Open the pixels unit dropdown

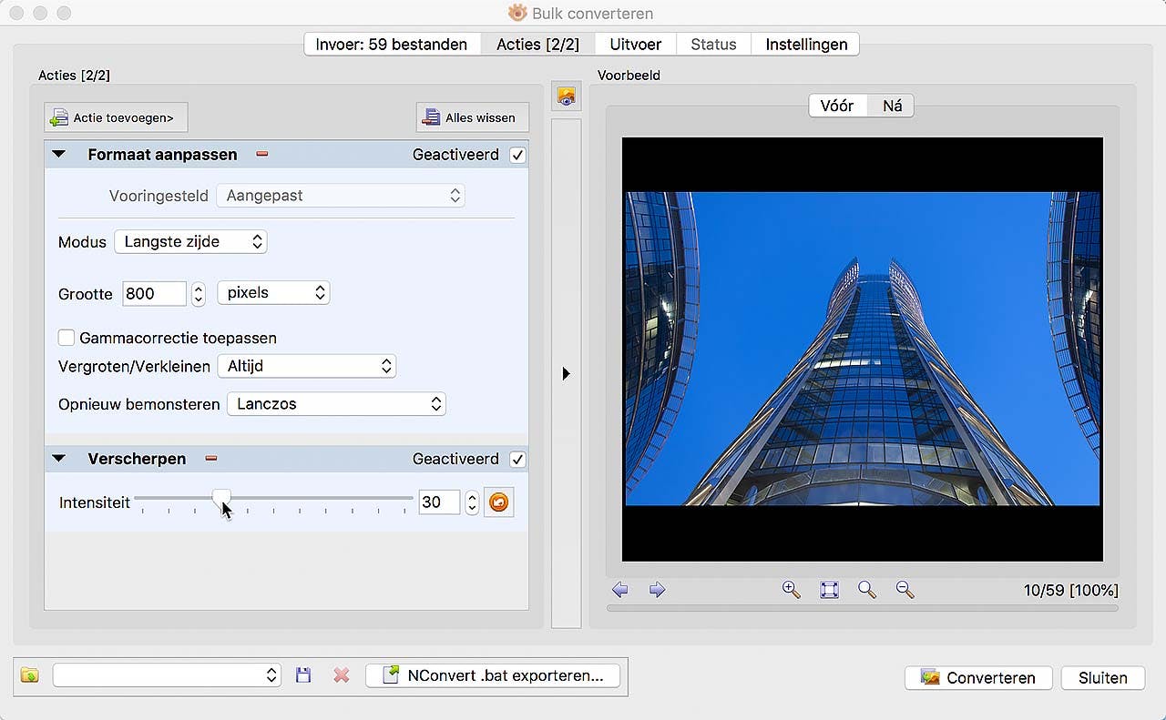273,293
